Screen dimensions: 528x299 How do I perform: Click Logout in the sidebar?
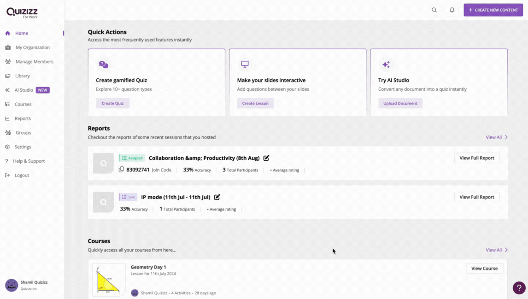(x=22, y=175)
